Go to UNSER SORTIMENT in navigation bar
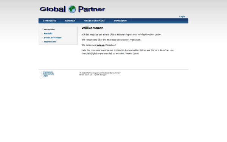 94,21
